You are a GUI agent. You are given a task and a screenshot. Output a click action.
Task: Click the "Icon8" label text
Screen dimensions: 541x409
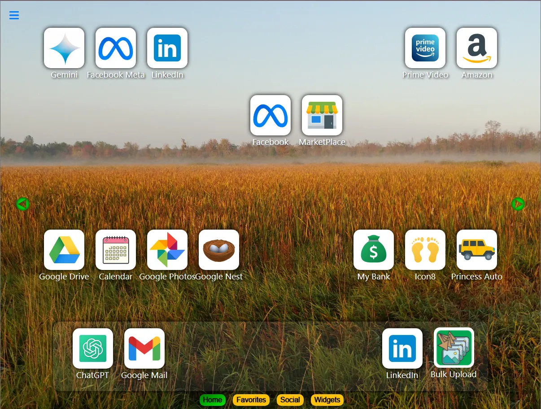(425, 277)
